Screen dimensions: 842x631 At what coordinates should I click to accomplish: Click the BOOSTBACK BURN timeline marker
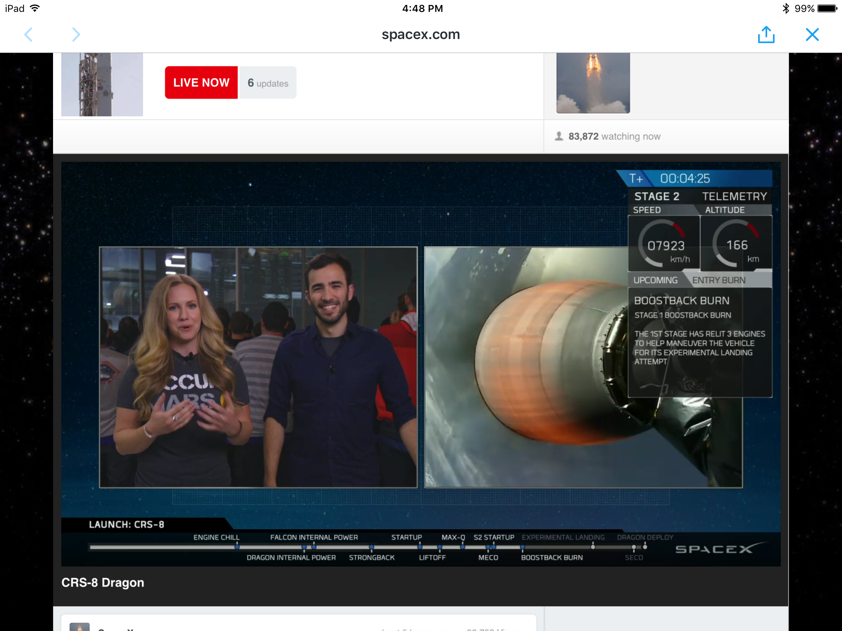click(523, 547)
